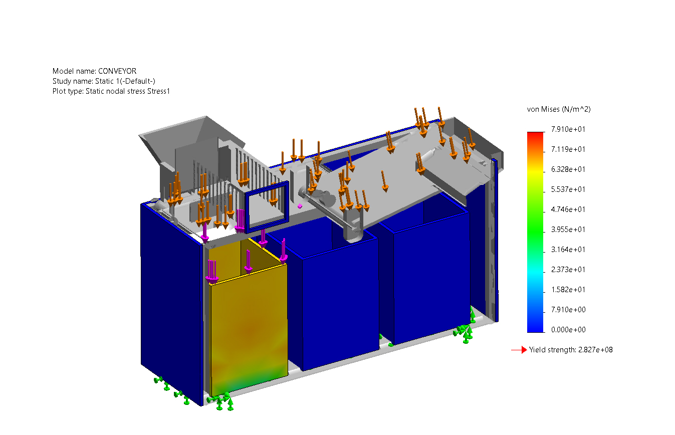Click the red yield strength arrow marker
The height and width of the screenshot is (435, 675).
coord(519,350)
